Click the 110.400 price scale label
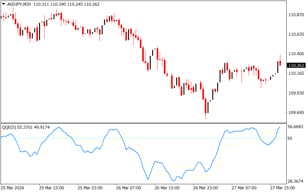The width and height of the screenshot is (308, 192). [x=296, y=54]
